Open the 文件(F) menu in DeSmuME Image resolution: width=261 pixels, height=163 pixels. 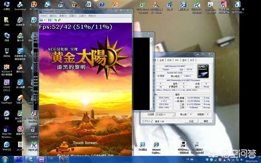pyautogui.click(x=44, y=16)
